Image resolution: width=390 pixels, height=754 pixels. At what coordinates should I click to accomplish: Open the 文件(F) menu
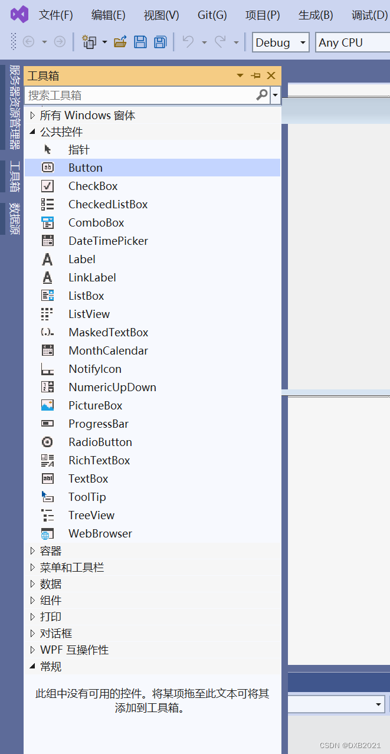56,15
